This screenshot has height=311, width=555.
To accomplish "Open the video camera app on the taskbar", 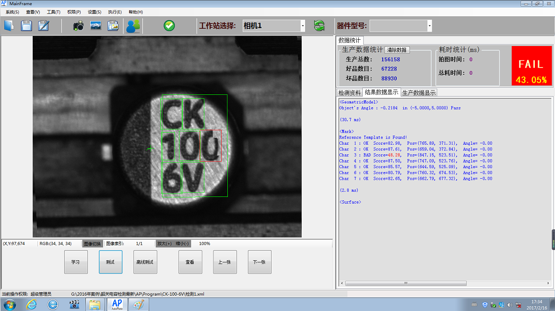I will (74, 304).
